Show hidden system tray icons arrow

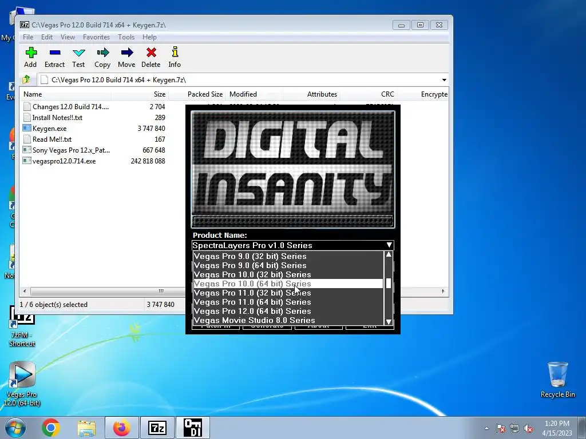486,428
